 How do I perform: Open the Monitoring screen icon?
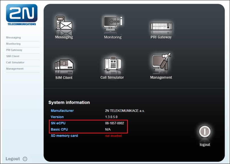(x=113, y=23)
